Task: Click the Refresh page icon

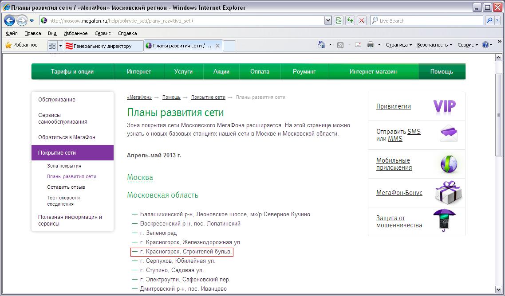Action: (x=350, y=21)
